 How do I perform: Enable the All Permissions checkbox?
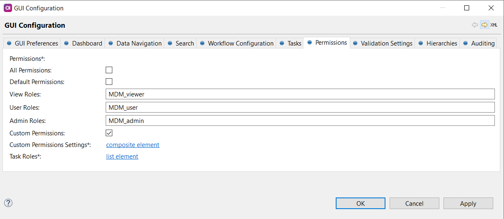(109, 70)
